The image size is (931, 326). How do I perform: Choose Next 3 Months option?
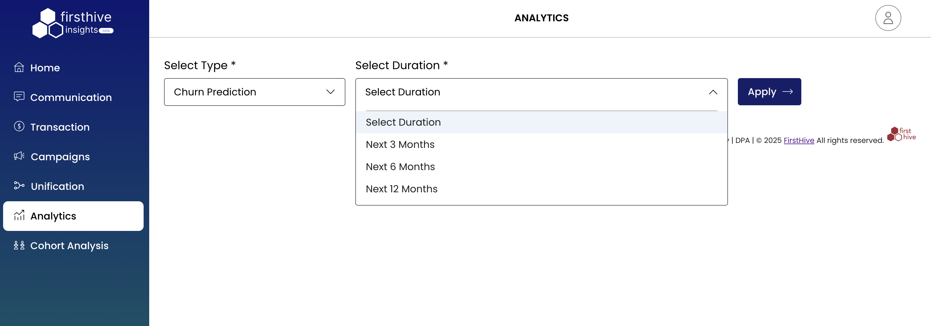tap(400, 144)
